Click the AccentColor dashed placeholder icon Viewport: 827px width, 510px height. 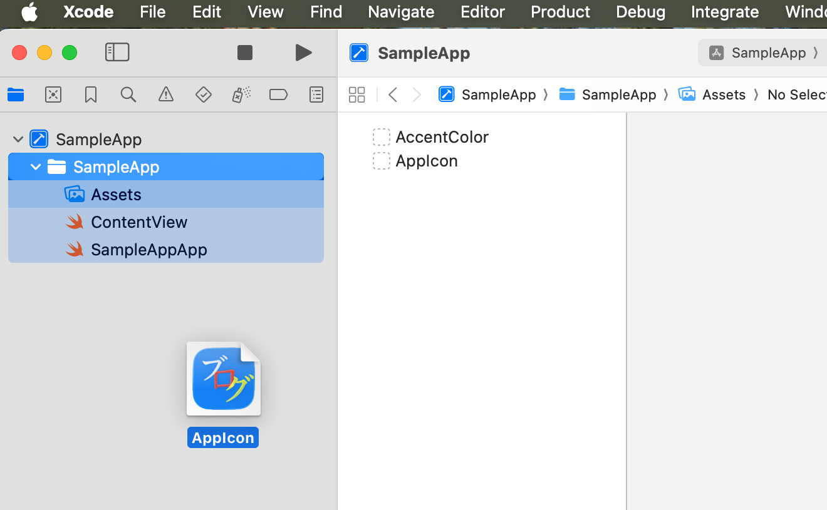tap(382, 137)
